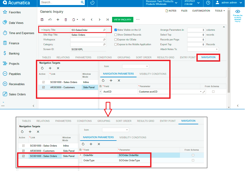The width and height of the screenshot is (245, 173).
Task: Click the Records per Page field
Action: point(196,40)
